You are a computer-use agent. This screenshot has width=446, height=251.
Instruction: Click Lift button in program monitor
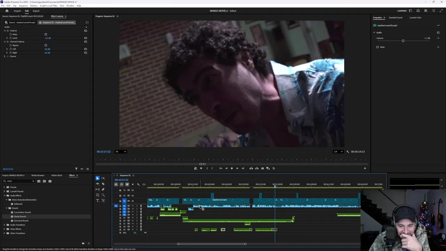(x=251, y=168)
